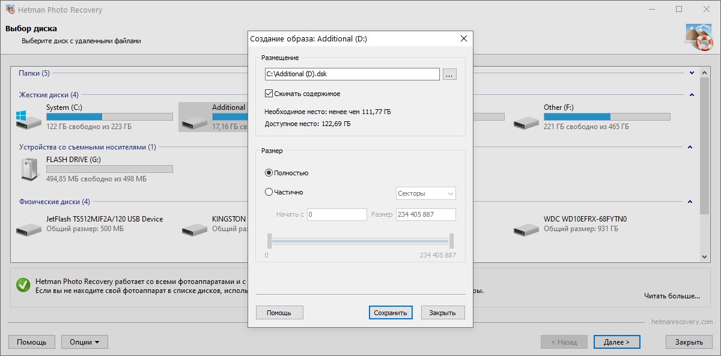721x356 pixels.
Task: Click the main window Закрыть button at bottom right
Action: pos(689,342)
